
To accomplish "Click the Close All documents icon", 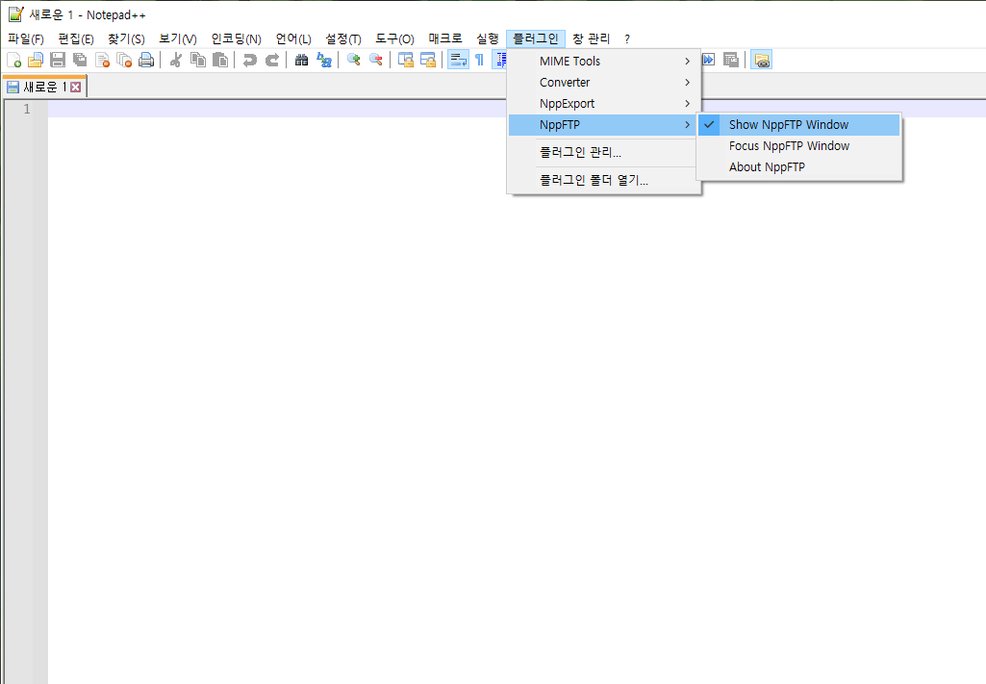I will coord(124,61).
